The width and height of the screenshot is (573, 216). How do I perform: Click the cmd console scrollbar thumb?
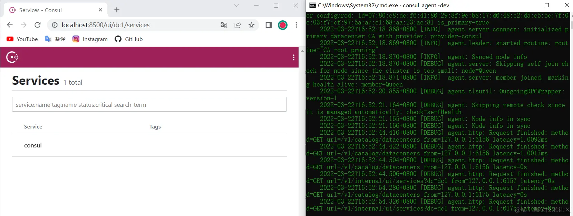point(572,25)
